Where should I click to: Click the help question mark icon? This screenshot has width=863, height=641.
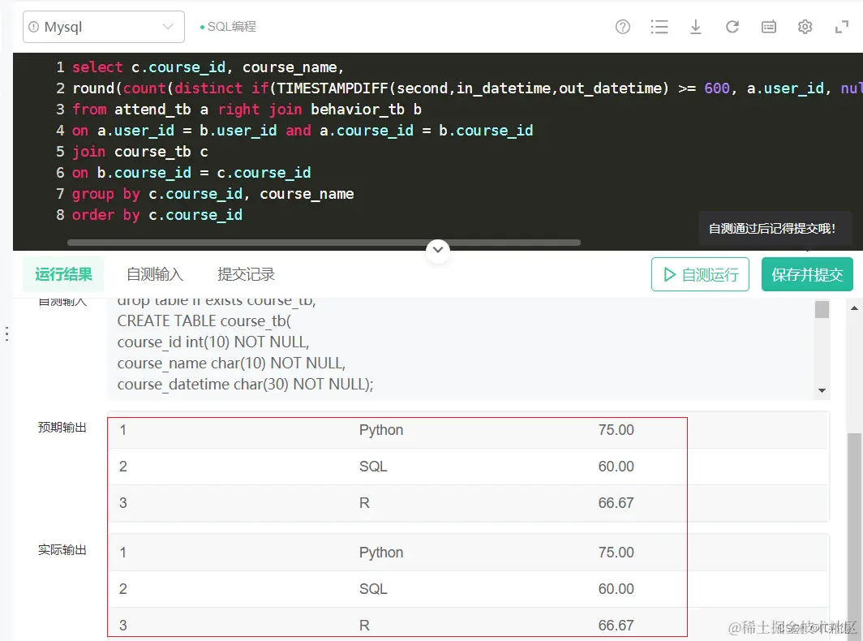622,27
